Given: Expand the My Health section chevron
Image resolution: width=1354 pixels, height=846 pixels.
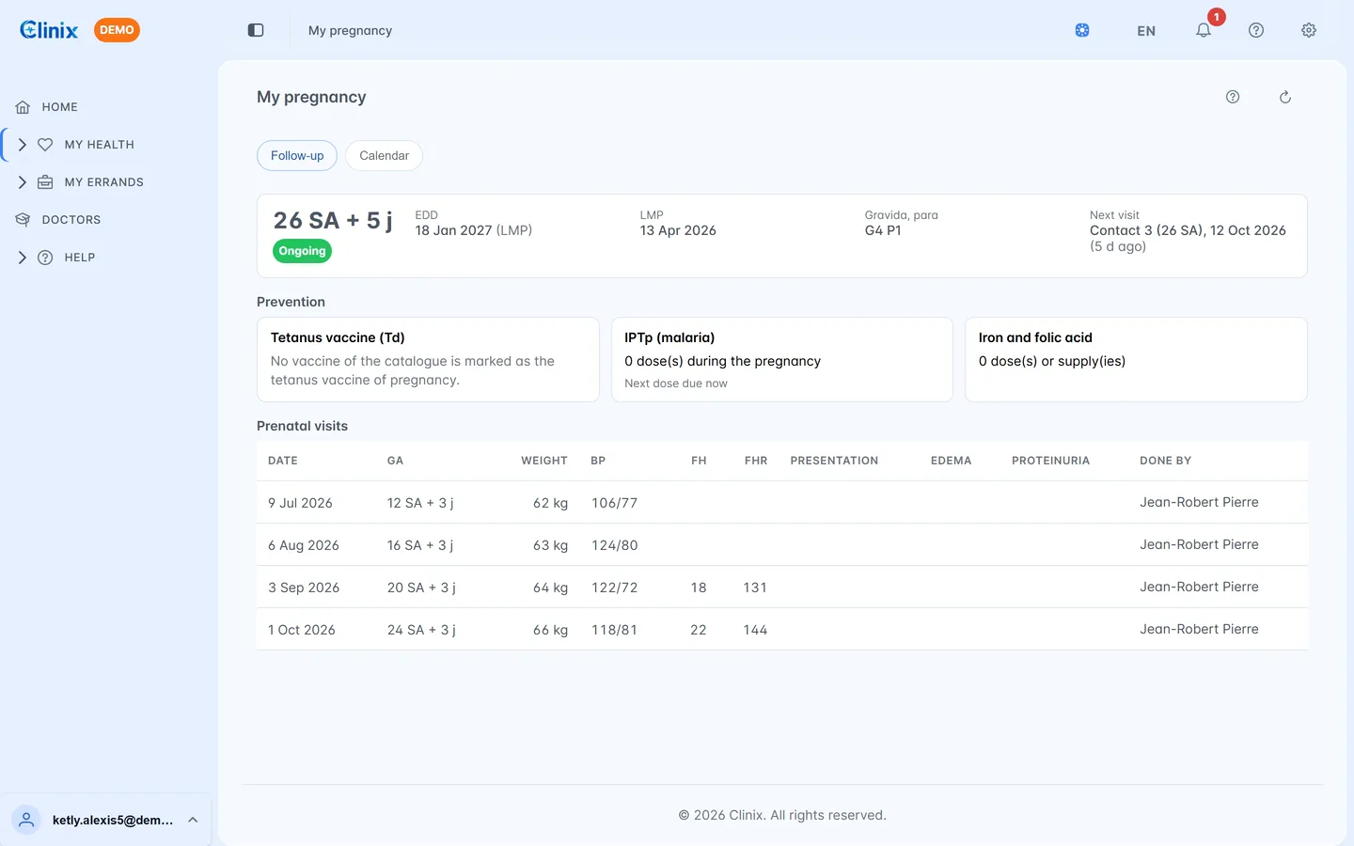Looking at the screenshot, I should [23, 145].
